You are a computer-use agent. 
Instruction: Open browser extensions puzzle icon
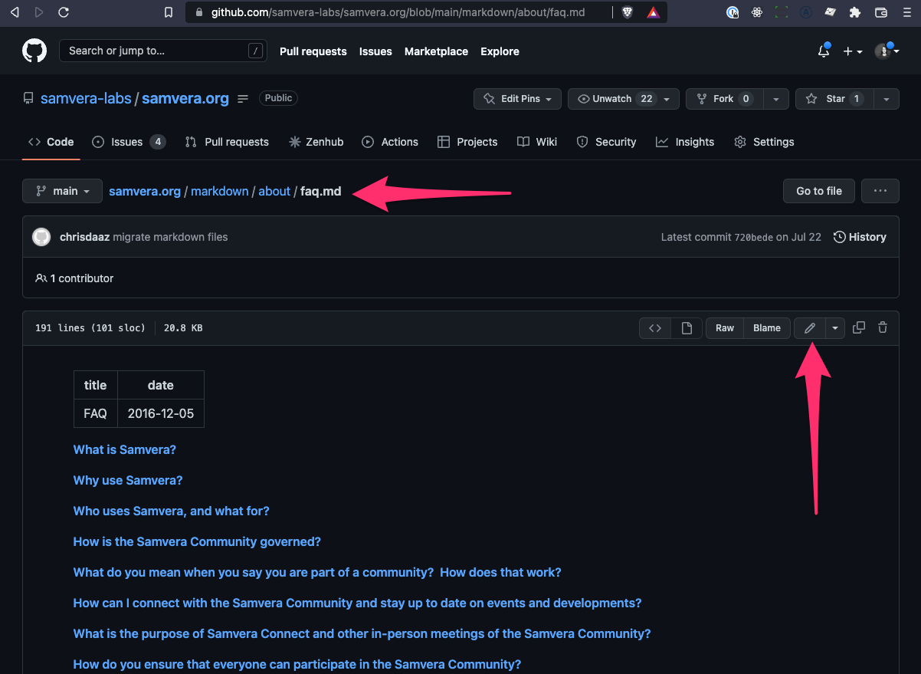click(x=856, y=12)
